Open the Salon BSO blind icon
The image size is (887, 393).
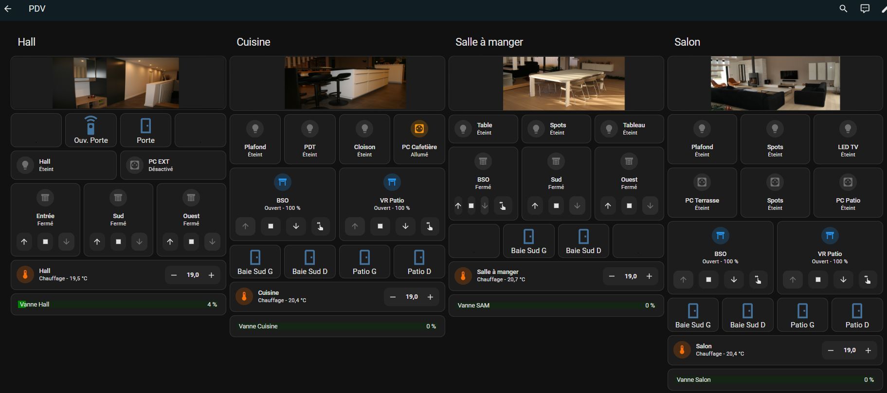[721, 236]
